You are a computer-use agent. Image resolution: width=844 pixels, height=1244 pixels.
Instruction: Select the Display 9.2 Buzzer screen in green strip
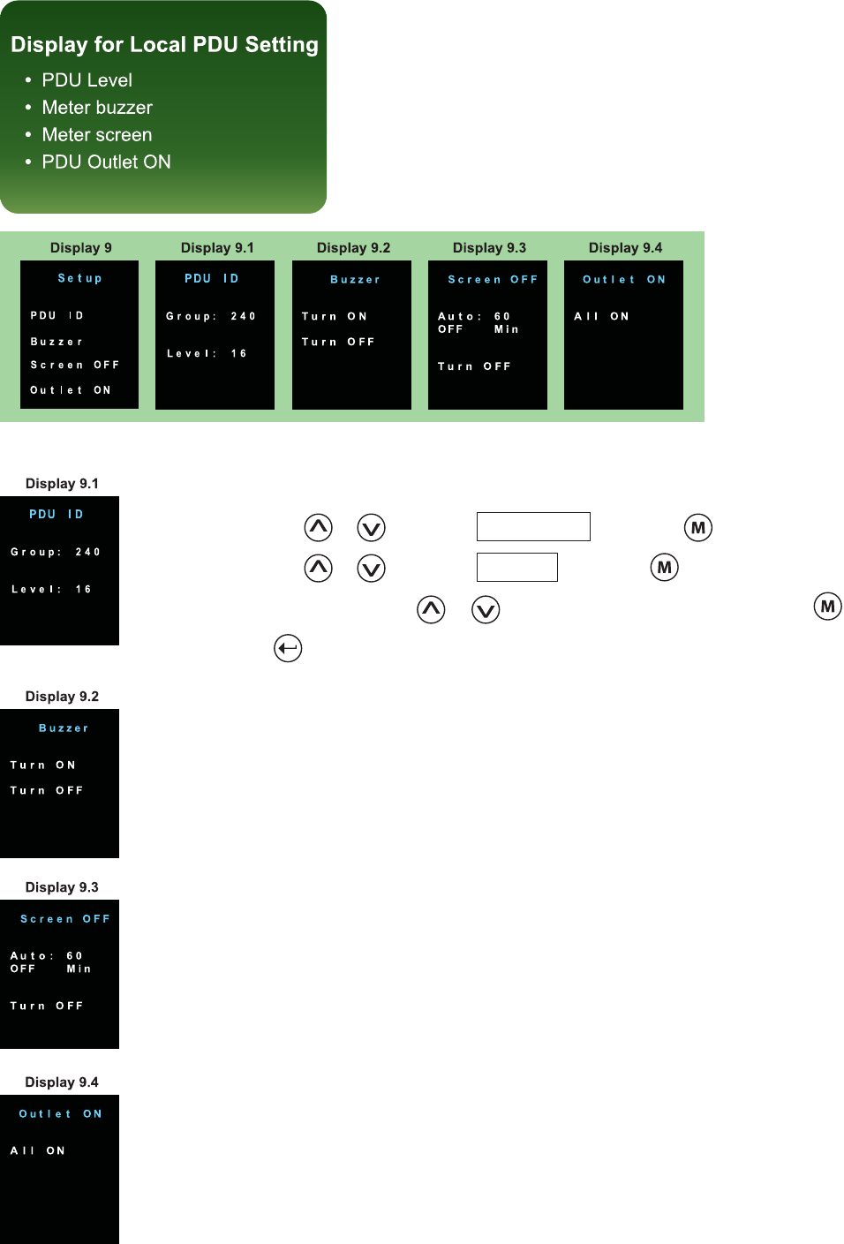pos(351,335)
